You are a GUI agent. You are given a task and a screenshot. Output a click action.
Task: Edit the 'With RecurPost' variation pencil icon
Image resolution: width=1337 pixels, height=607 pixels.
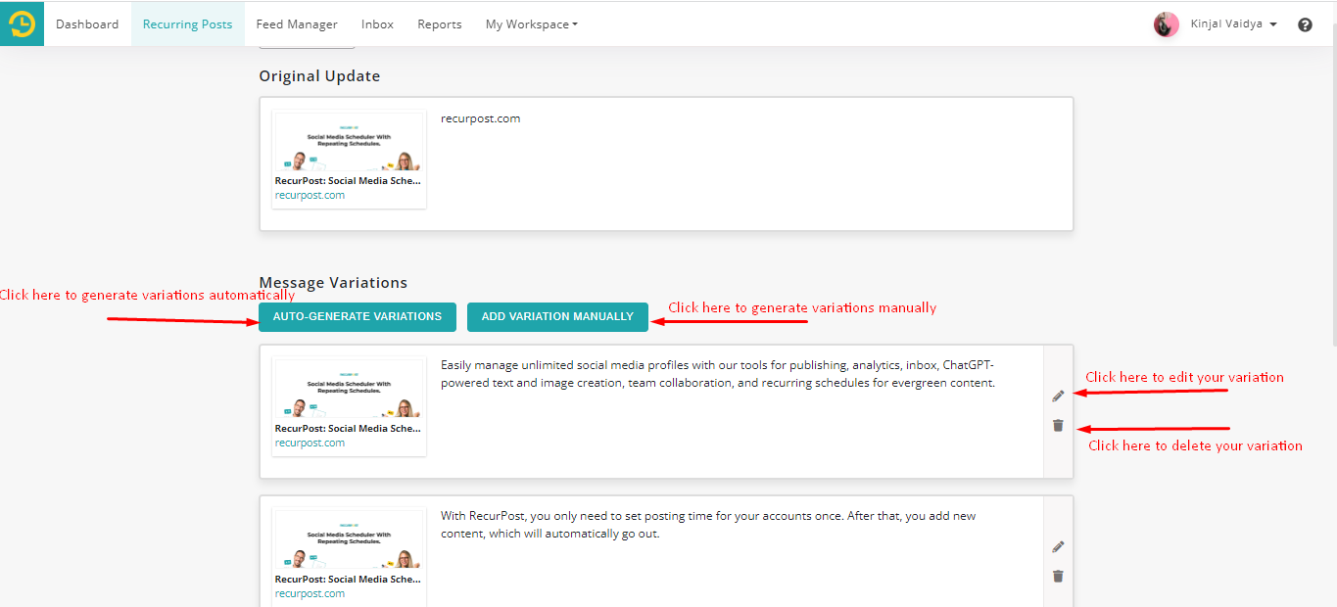(x=1058, y=546)
